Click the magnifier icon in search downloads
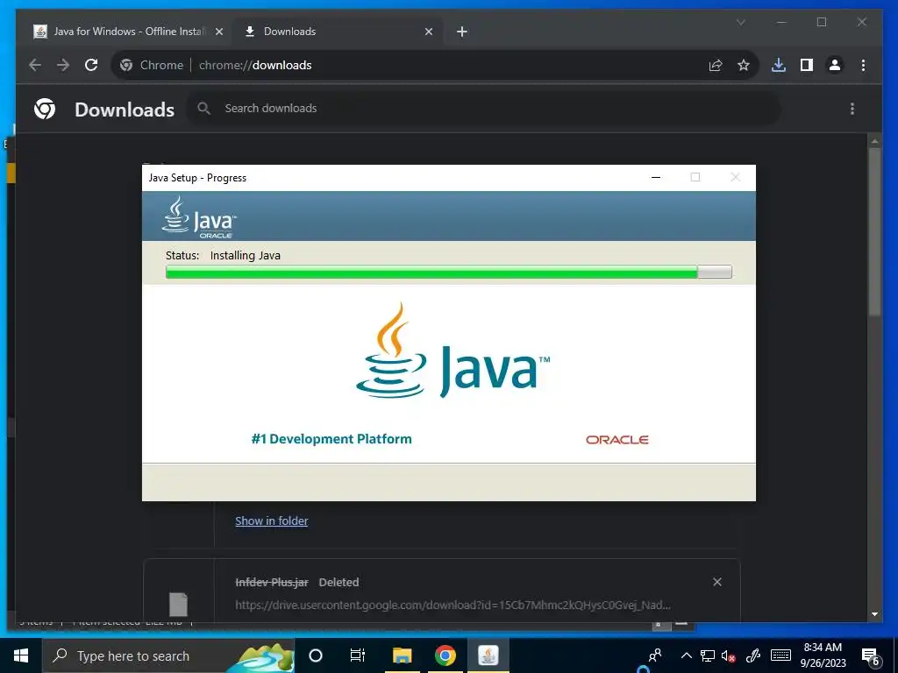898x673 pixels. [x=203, y=108]
